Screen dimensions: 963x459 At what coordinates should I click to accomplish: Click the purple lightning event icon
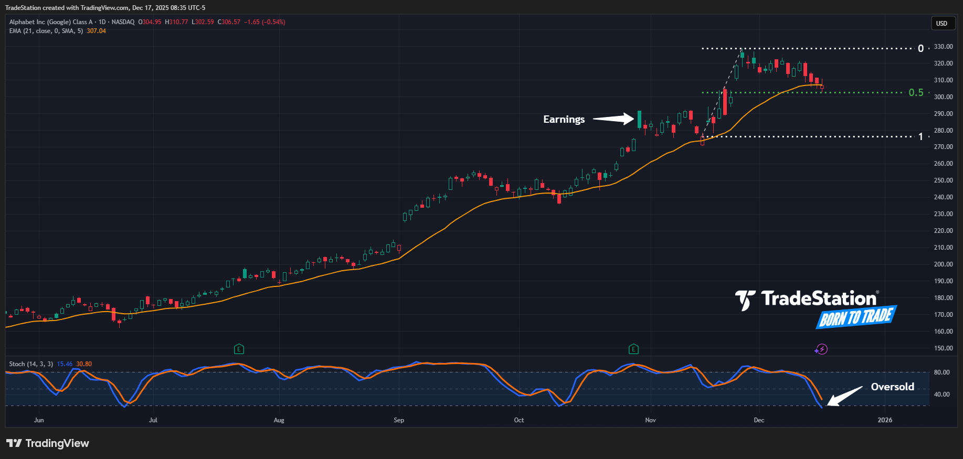[x=821, y=349]
